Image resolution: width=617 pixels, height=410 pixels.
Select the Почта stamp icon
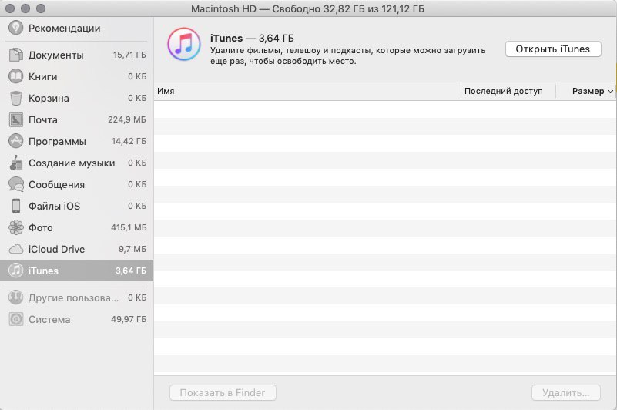pos(15,119)
